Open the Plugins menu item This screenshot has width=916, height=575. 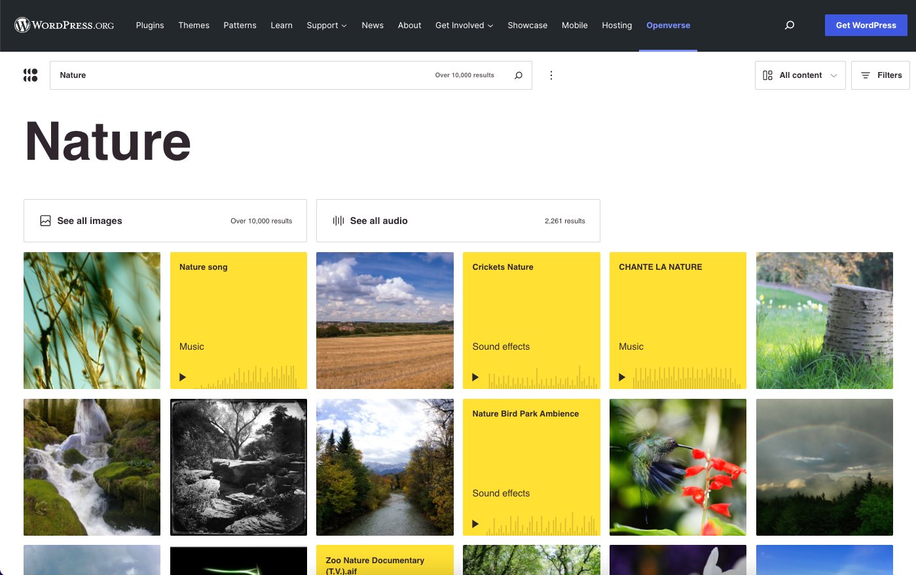(150, 26)
